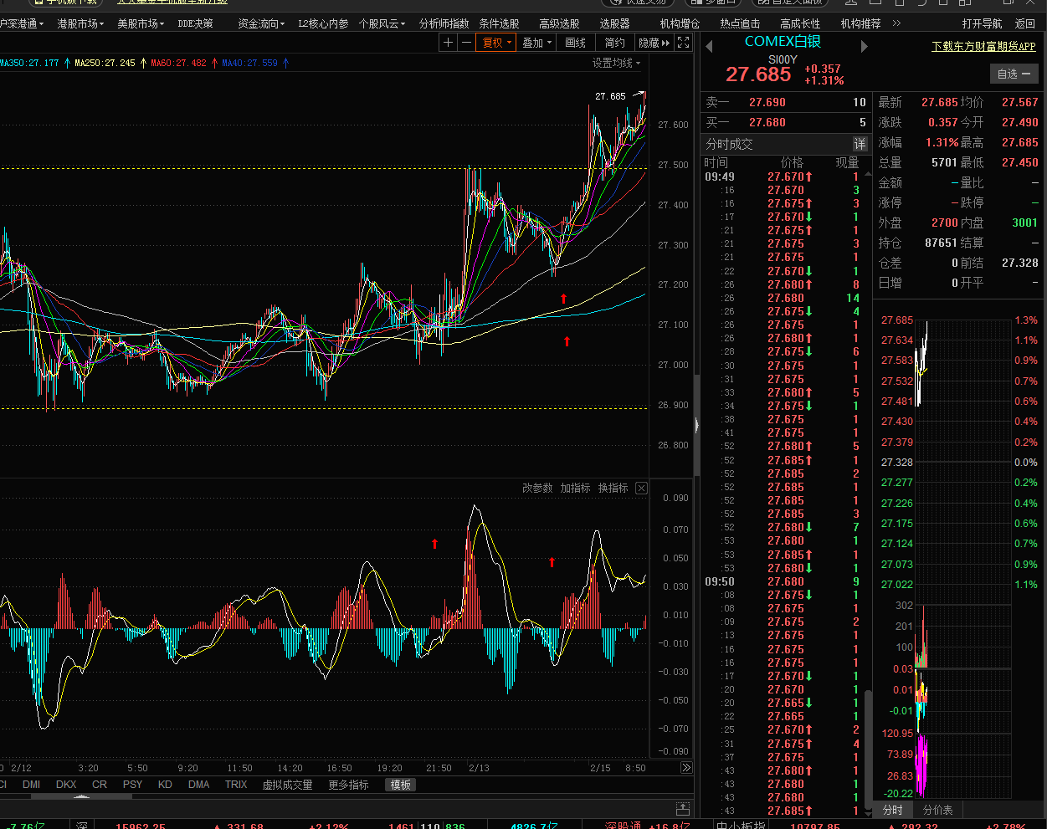Open trade details via 详 icon

(860, 144)
